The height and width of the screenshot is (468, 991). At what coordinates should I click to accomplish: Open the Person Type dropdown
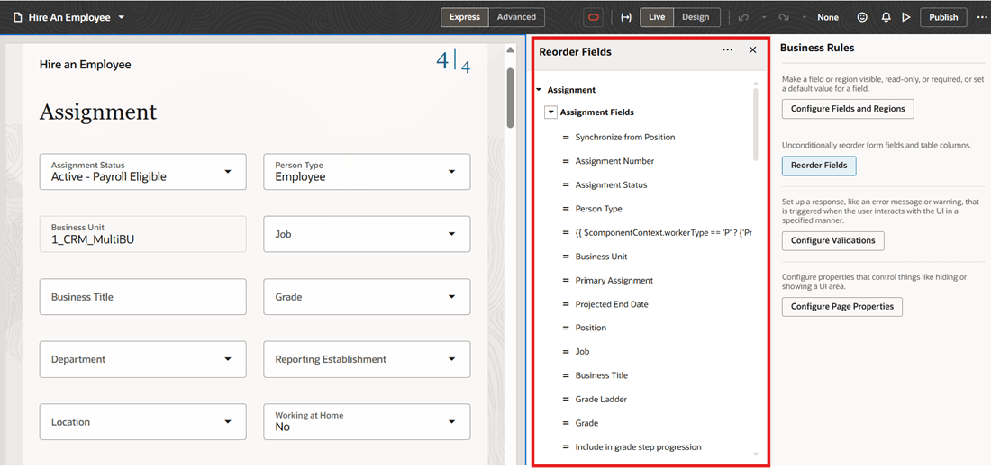pos(367,172)
